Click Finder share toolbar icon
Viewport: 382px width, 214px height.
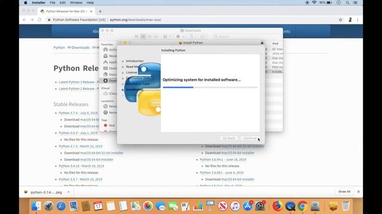[192, 36]
